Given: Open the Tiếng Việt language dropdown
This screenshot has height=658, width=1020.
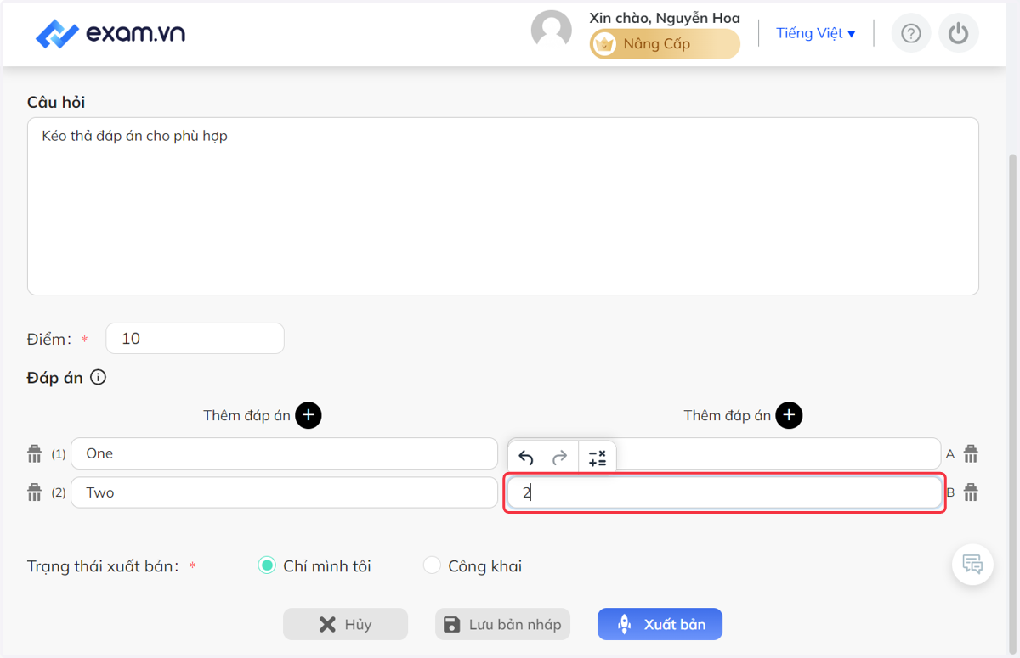Looking at the screenshot, I should [816, 33].
